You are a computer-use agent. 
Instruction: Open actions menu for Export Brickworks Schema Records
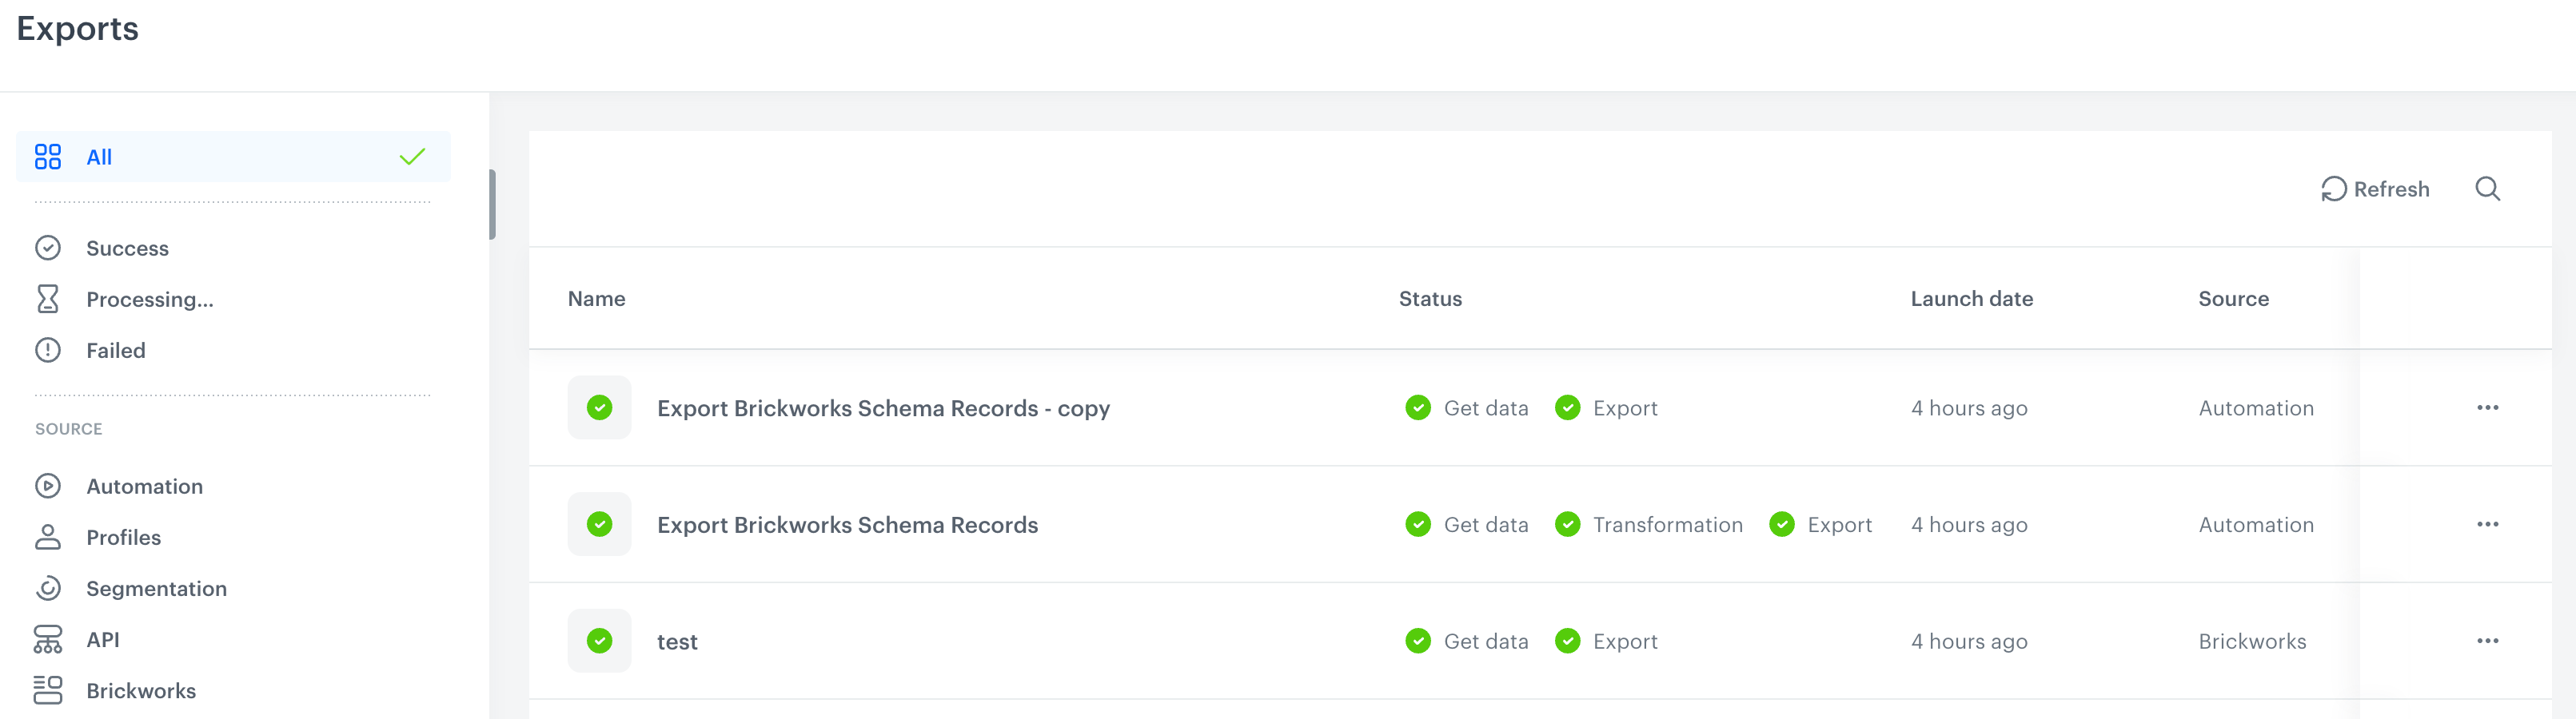[x=2489, y=523]
